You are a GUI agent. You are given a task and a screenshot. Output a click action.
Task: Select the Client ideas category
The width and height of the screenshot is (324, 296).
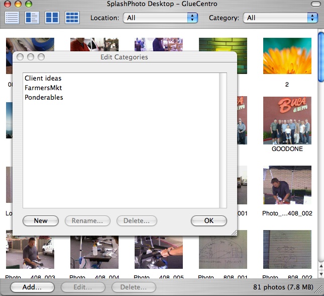[43, 79]
